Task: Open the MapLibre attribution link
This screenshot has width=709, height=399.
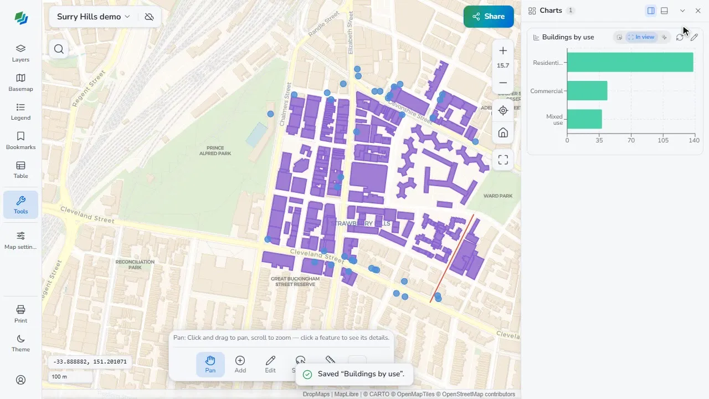Action: pos(346,395)
